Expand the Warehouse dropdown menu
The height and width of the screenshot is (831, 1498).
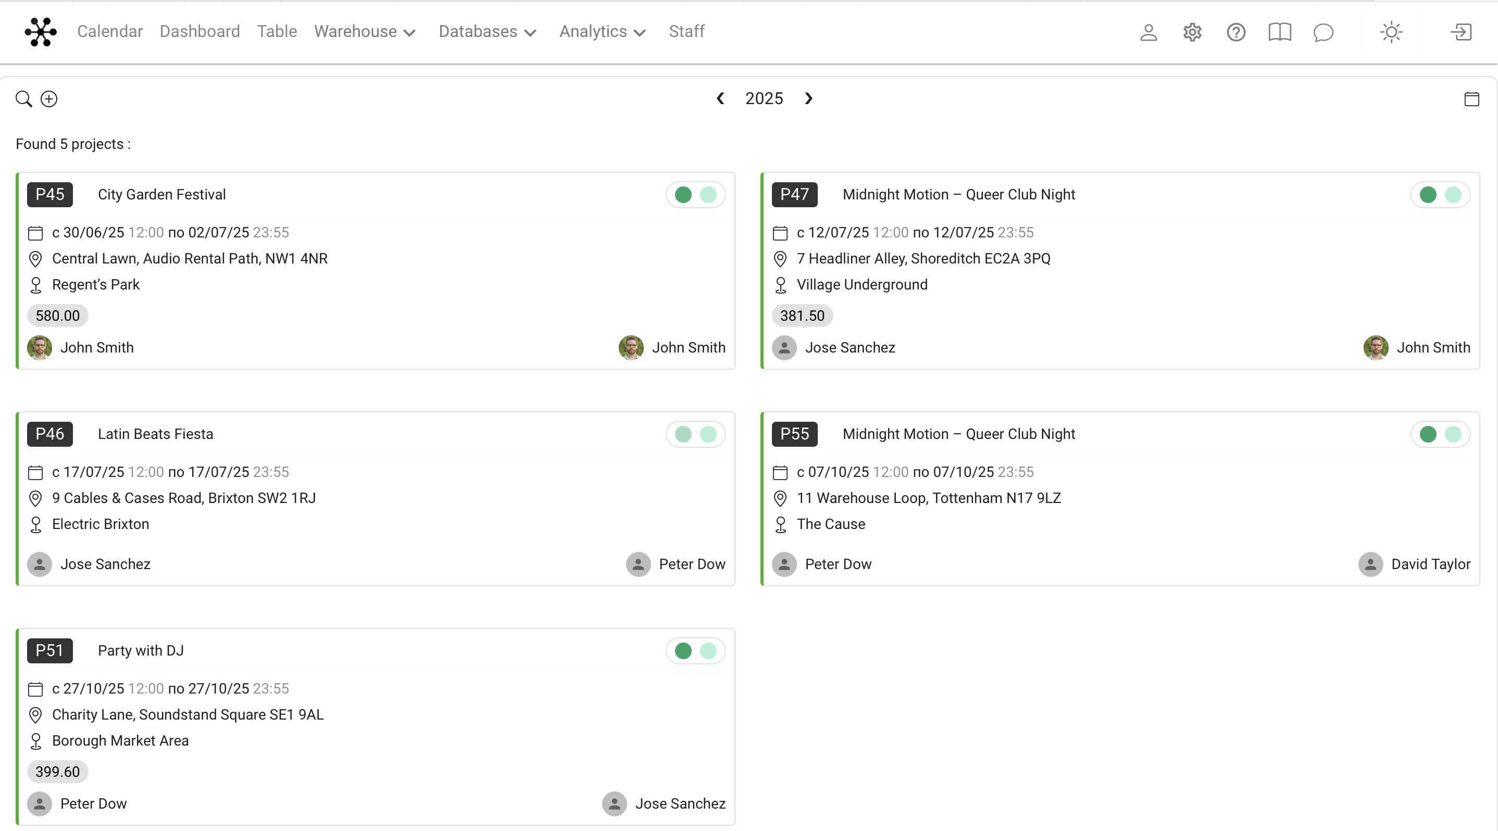pyautogui.click(x=365, y=31)
